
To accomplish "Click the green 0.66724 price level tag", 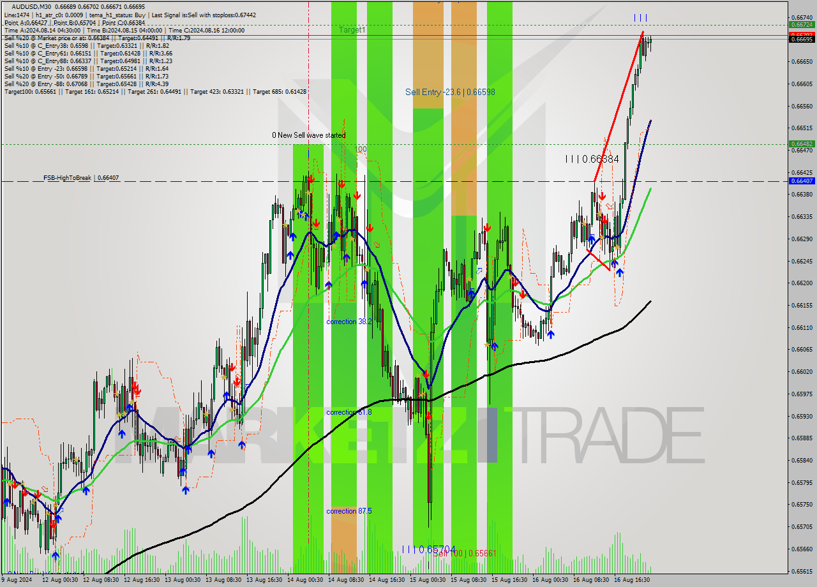I will [802, 25].
